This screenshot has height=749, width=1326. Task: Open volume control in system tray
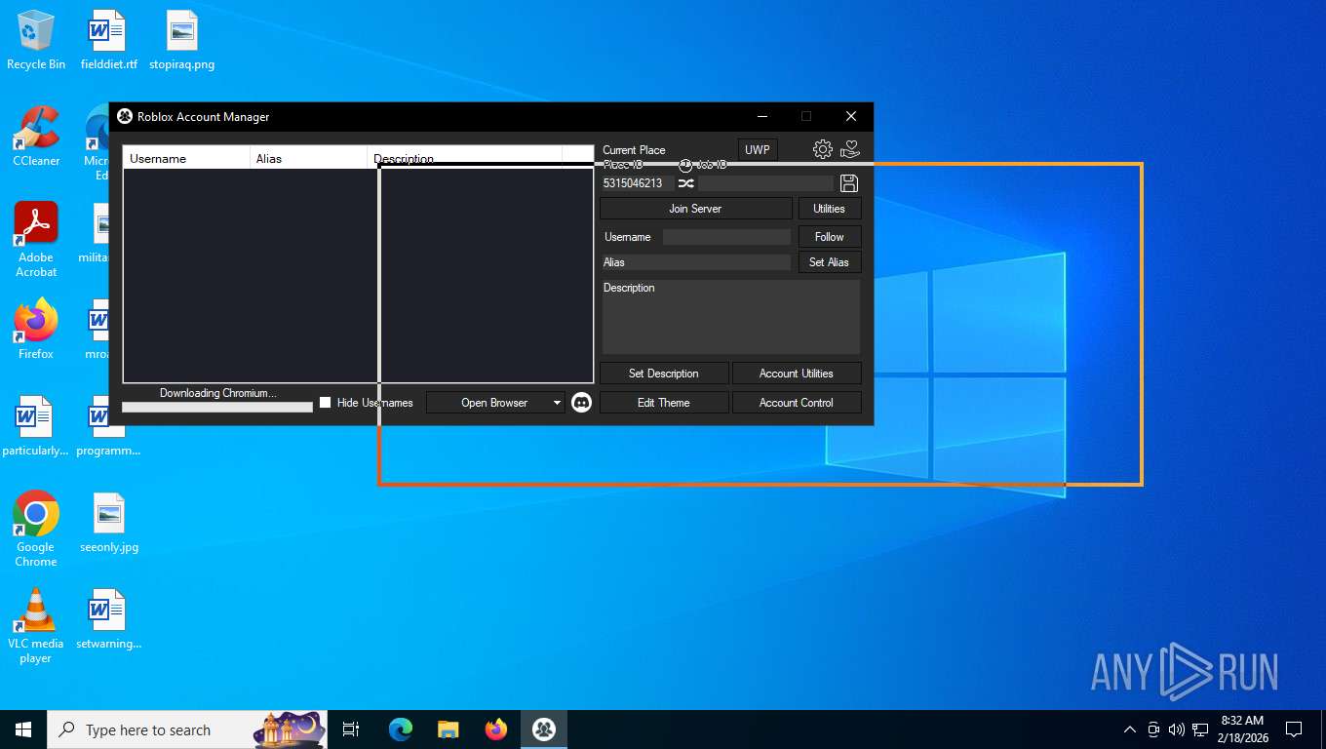(x=1177, y=729)
